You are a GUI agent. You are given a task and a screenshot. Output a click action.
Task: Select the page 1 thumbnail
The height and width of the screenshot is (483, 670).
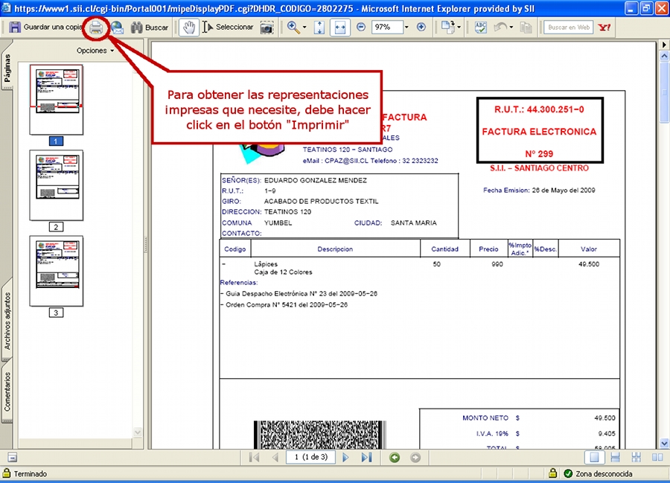click(57, 100)
